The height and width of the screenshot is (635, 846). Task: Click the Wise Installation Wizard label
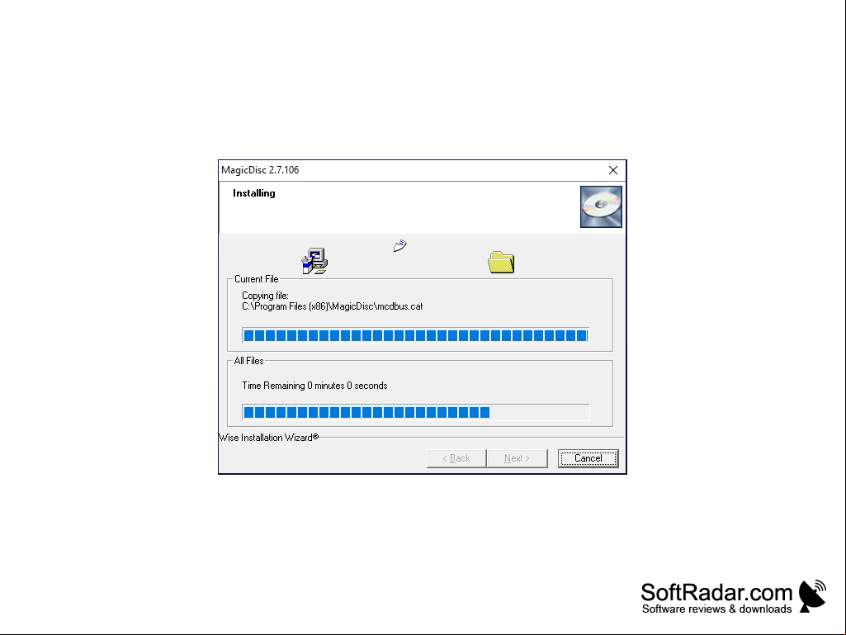[x=269, y=438]
